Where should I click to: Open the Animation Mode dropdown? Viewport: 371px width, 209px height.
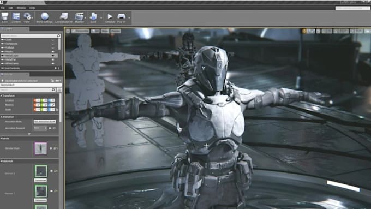[x=45, y=122]
